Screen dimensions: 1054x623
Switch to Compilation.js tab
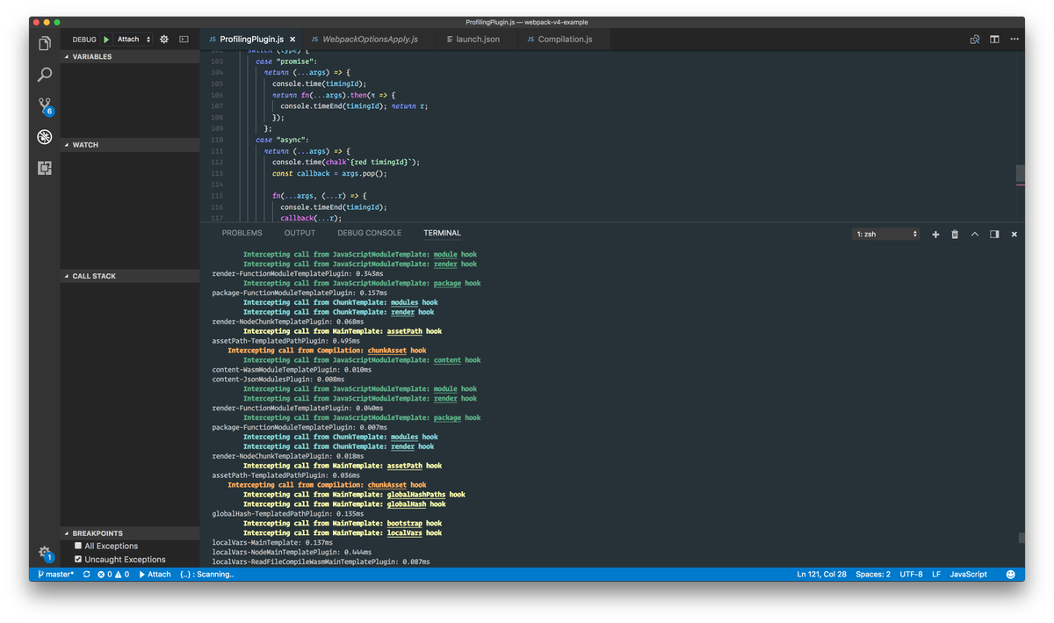pyautogui.click(x=565, y=40)
